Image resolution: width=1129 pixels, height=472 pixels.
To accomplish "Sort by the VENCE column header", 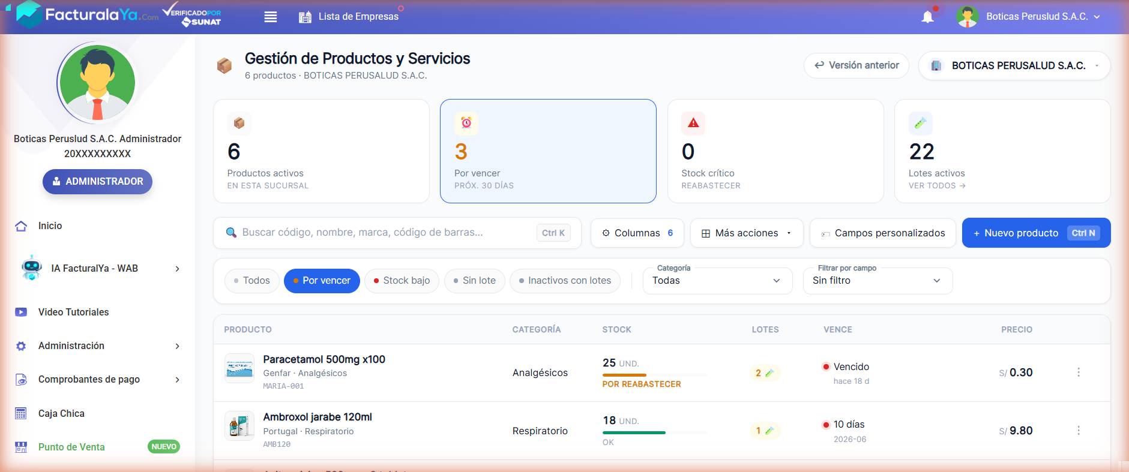I will tap(838, 330).
